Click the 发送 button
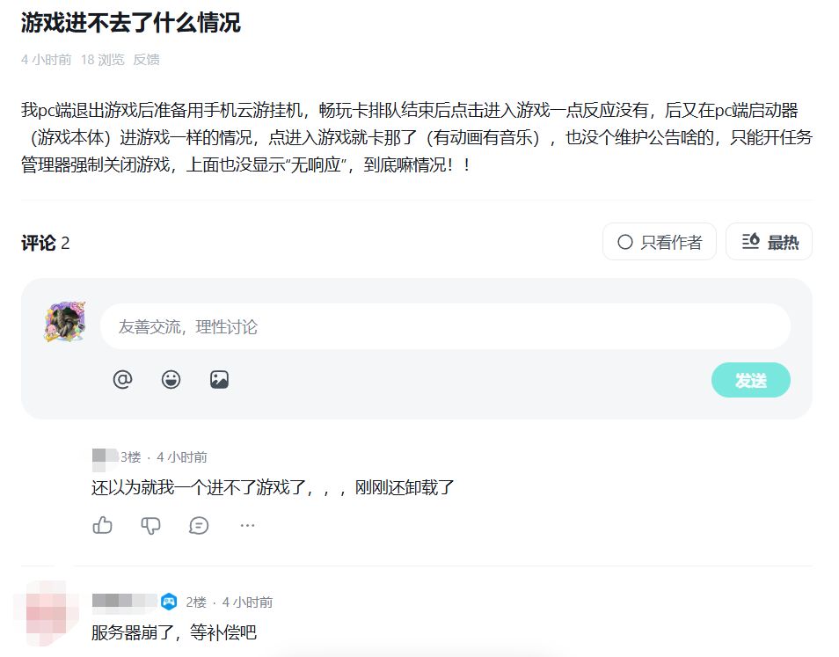This screenshot has width=839, height=657. point(751,380)
